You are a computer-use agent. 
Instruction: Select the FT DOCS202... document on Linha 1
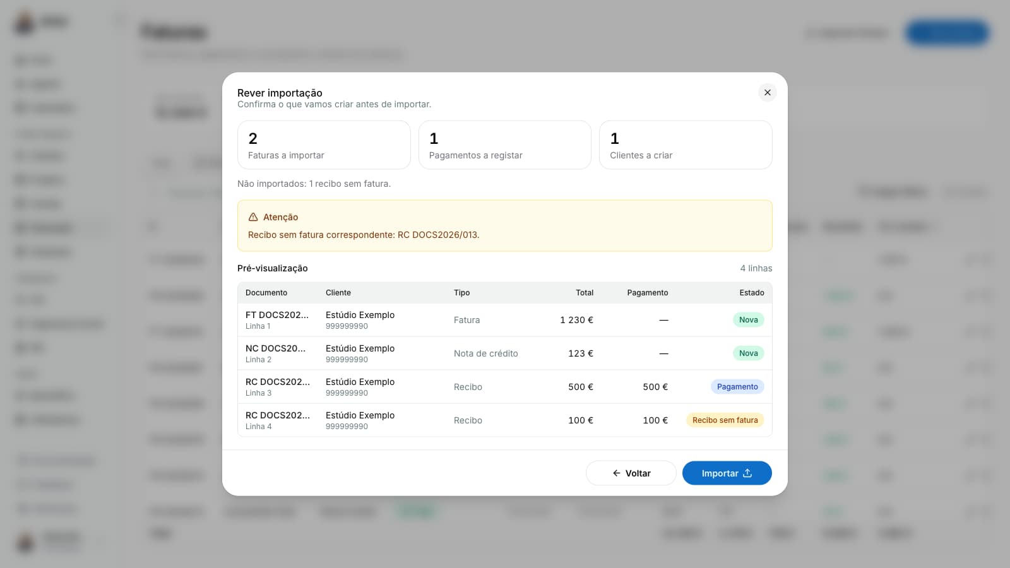(277, 315)
